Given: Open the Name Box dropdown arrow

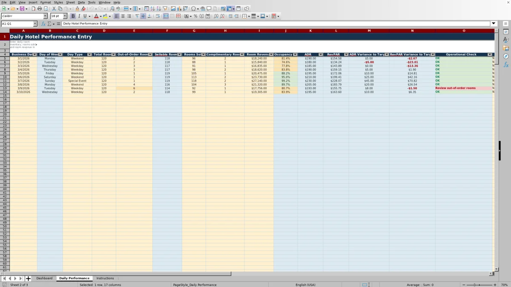Looking at the screenshot, I should tap(35, 24).
